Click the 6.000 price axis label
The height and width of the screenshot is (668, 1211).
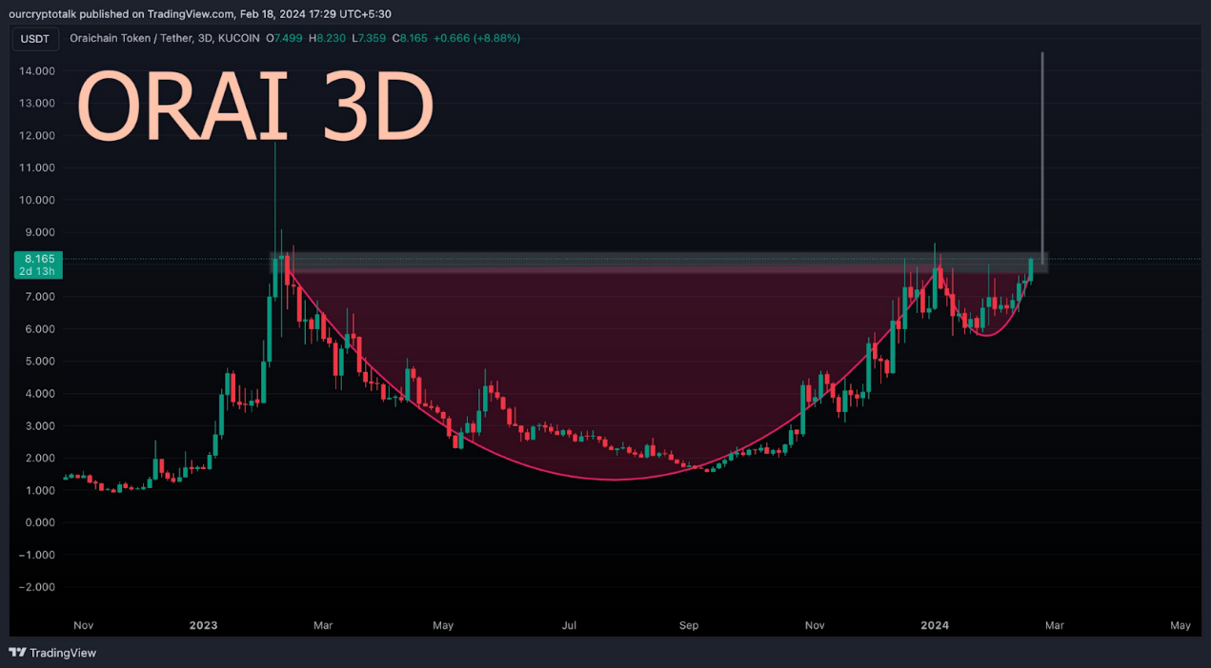click(39, 329)
